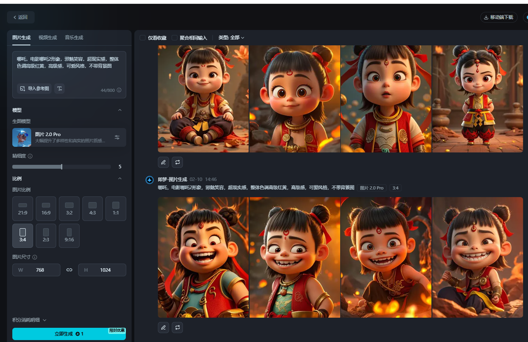Click the 图片 2.0 Pro tag in the generation header
The width and height of the screenshot is (528, 342).
372,188
